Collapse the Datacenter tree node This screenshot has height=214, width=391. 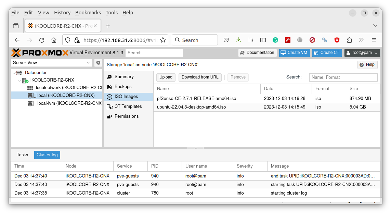[x=14, y=73]
